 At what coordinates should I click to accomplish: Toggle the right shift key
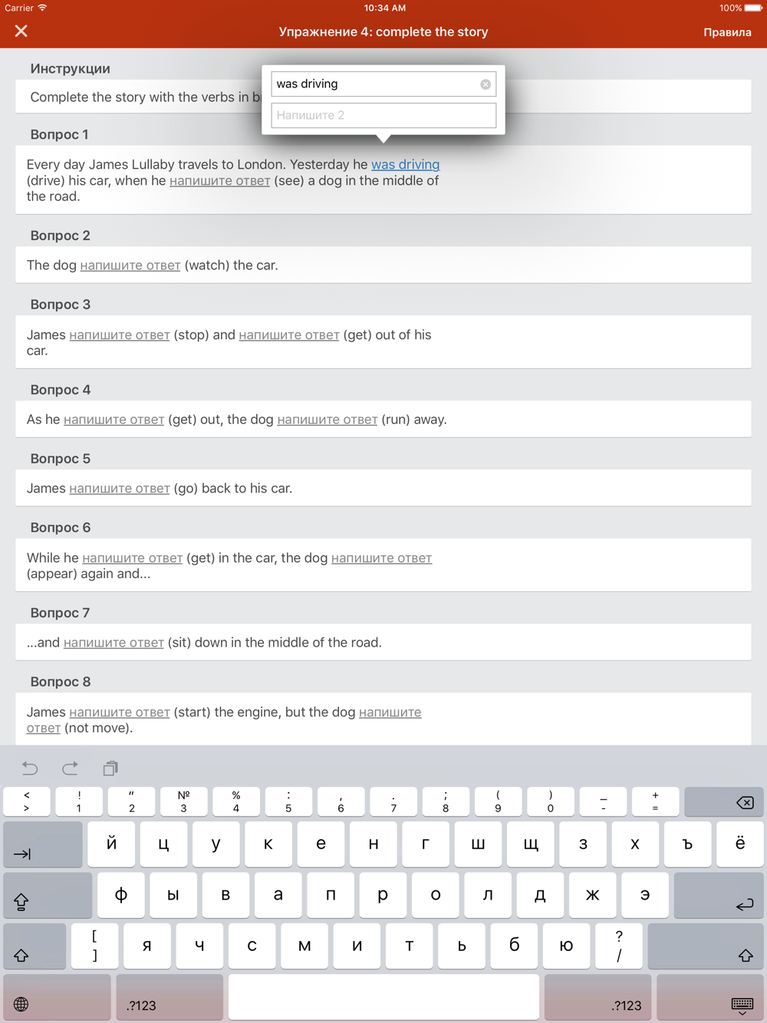706,946
